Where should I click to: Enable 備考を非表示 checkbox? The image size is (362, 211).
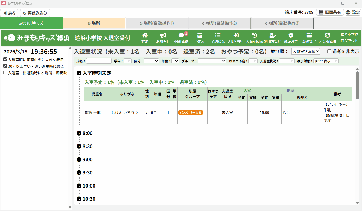pyautogui.click(x=329, y=51)
